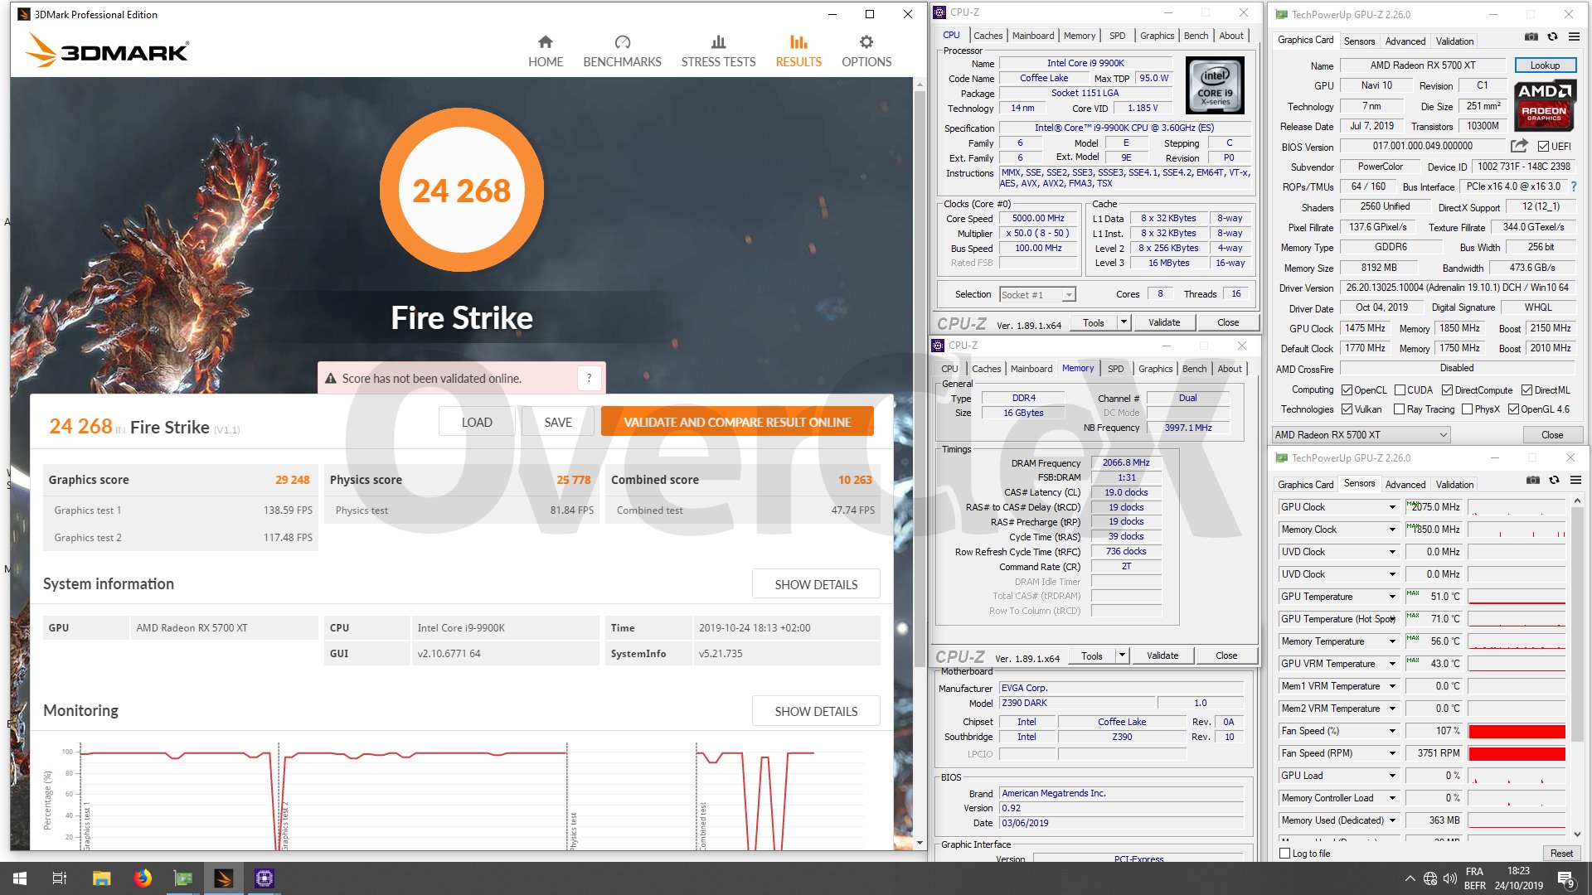1592x895 pixels.
Task: Open GPU-Z hamburger menu icon
Action: (1574, 37)
